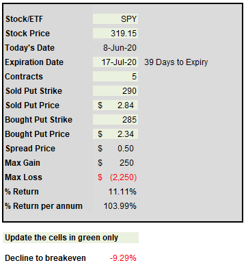Select the 39 Days to Expiry text
The width and height of the screenshot is (246, 276).
[176, 62]
